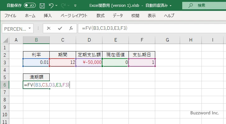Click the Select All corner triangle
This screenshot has height=124, width=226.
[6, 40]
